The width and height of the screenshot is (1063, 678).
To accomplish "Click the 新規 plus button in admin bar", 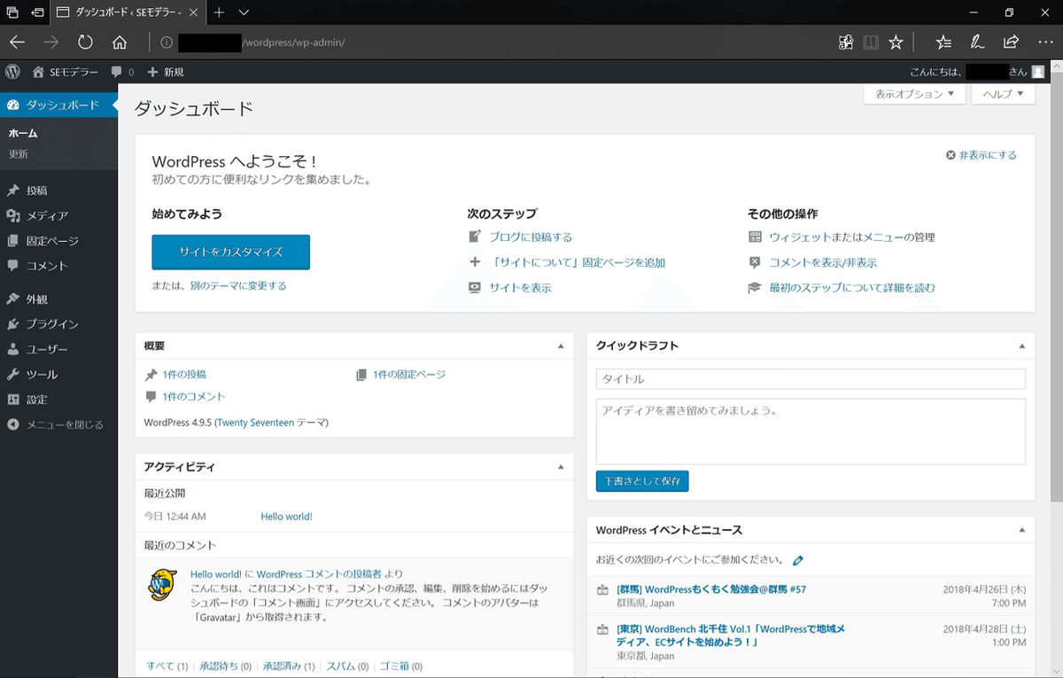I will coord(166,72).
